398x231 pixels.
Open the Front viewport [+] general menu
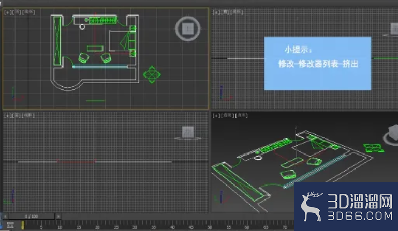click(x=216, y=12)
